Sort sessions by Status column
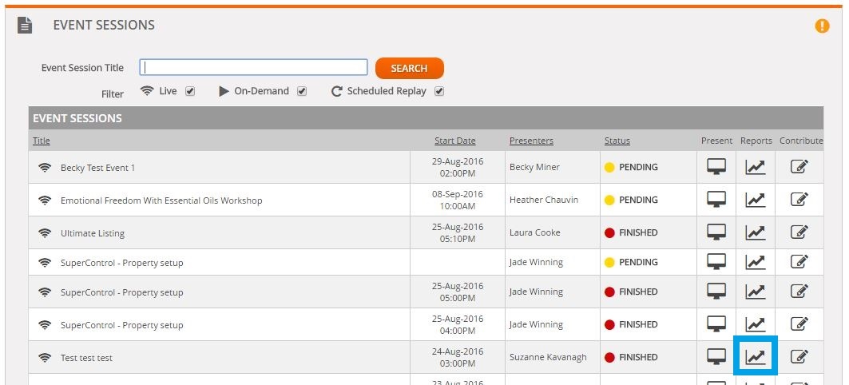 pos(617,141)
